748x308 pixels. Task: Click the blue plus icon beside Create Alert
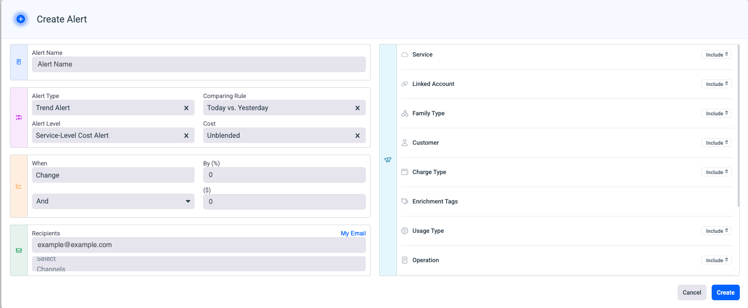pos(20,19)
